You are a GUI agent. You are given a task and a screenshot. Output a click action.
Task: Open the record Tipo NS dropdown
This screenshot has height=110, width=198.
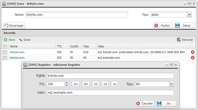pos(171,84)
